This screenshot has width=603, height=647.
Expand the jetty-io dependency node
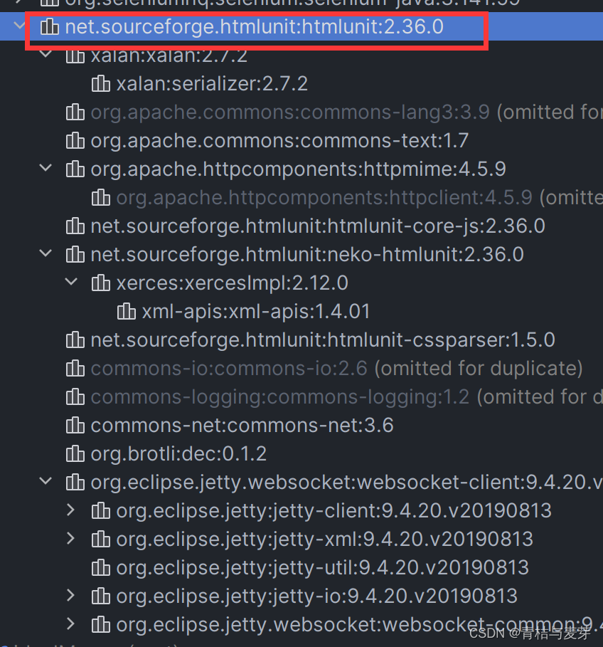[x=71, y=596]
